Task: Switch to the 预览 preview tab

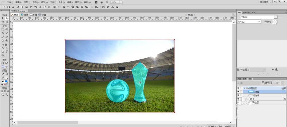Action: (x=24, y=15)
